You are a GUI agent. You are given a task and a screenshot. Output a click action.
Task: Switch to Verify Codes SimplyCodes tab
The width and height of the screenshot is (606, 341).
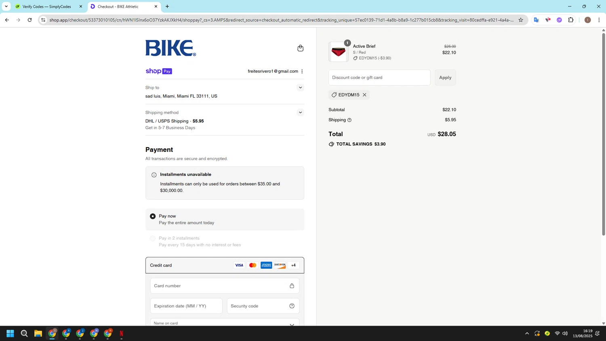click(x=48, y=6)
